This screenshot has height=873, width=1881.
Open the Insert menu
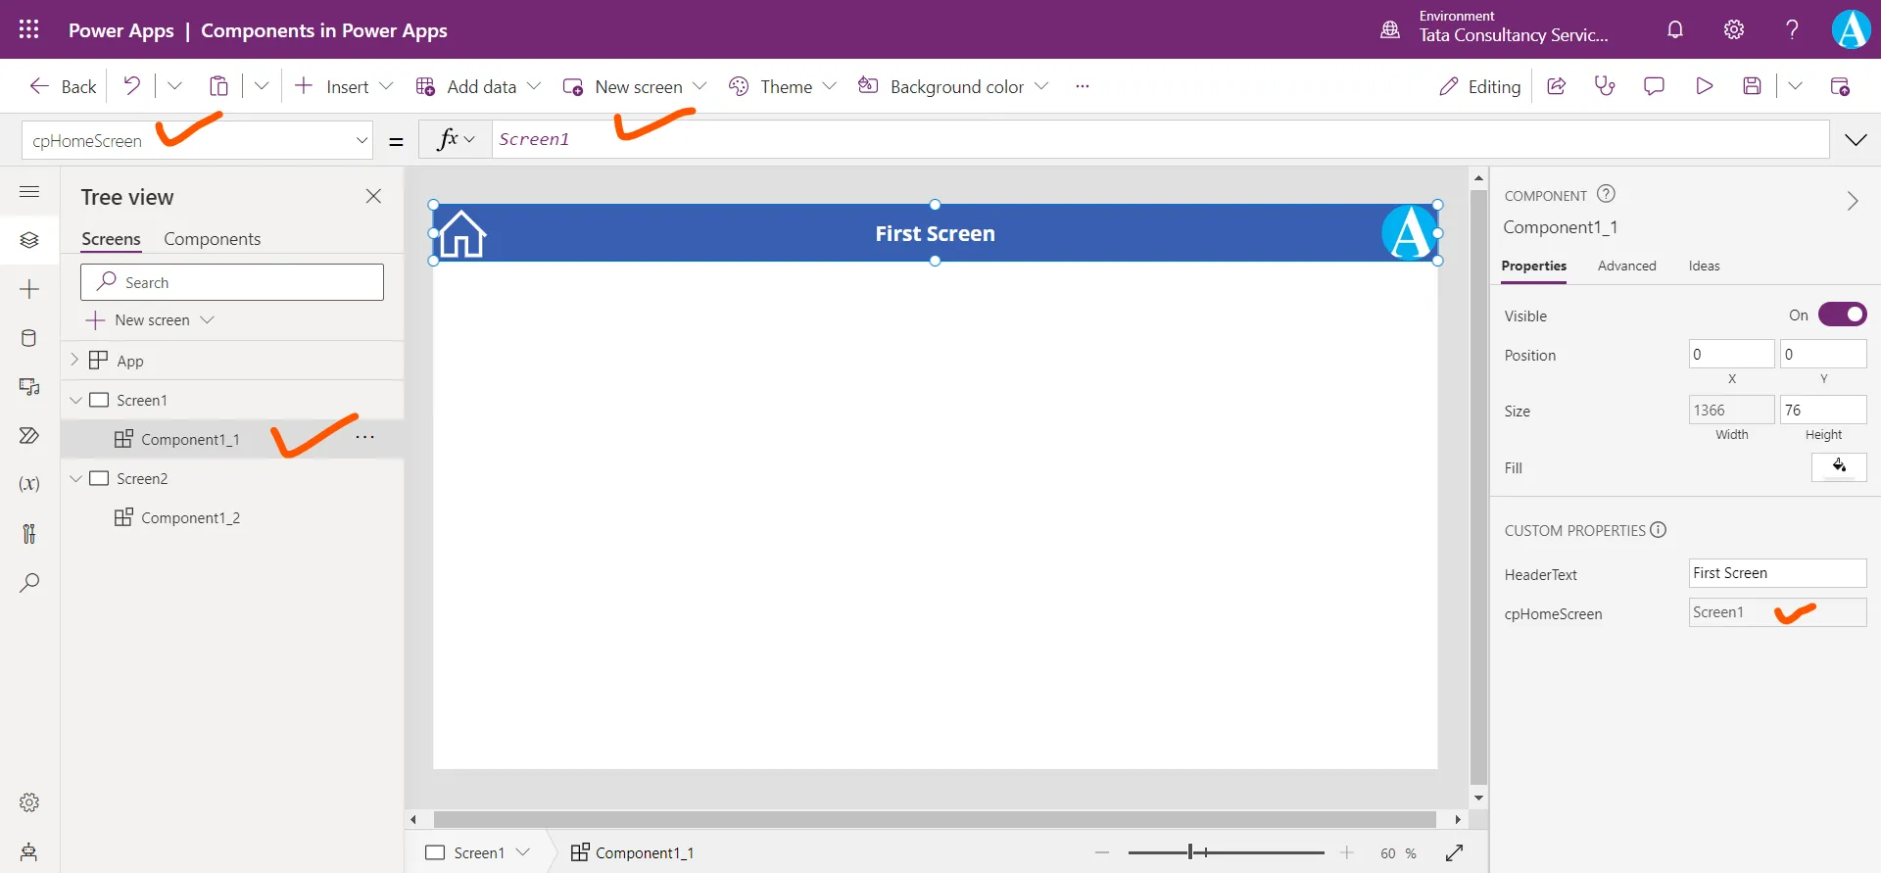(343, 86)
